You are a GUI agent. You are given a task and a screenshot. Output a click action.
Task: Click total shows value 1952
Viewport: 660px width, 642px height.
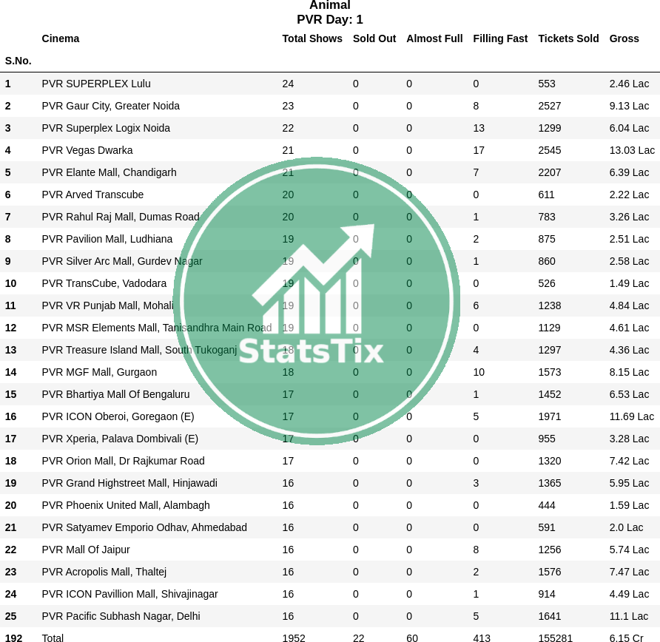point(294,638)
